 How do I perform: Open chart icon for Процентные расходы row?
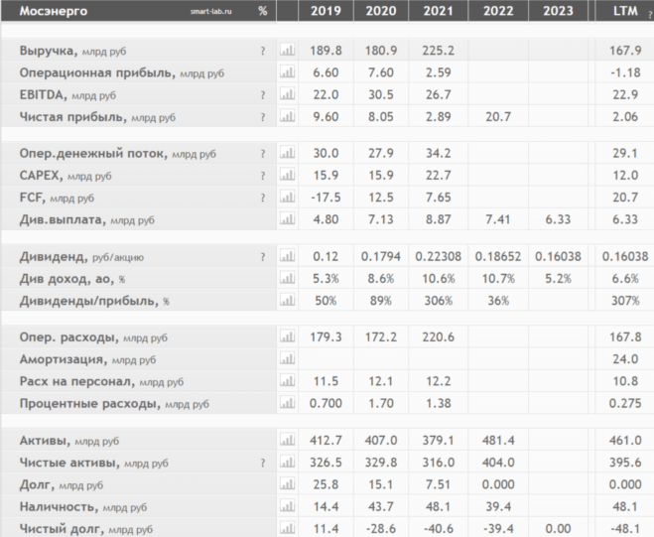[288, 403]
